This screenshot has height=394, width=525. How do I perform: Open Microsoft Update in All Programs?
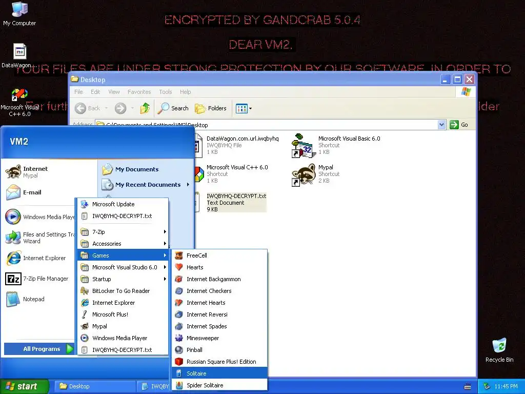(x=123, y=204)
